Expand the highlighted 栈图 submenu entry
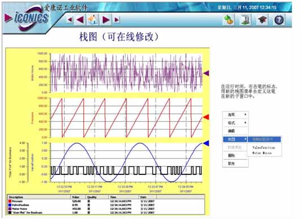Screen dimensions: 302x219 coord(235,139)
